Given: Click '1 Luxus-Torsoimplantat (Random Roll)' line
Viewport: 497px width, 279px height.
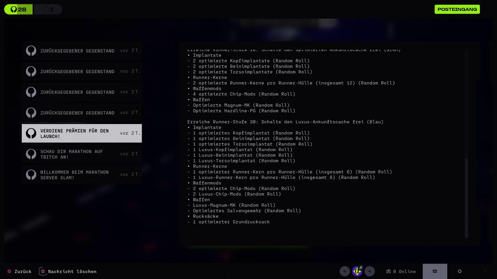Looking at the screenshot, I should tap(241, 160).
